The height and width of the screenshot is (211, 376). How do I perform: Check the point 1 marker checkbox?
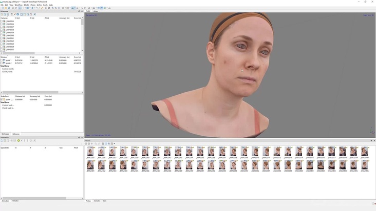point(2,60)
